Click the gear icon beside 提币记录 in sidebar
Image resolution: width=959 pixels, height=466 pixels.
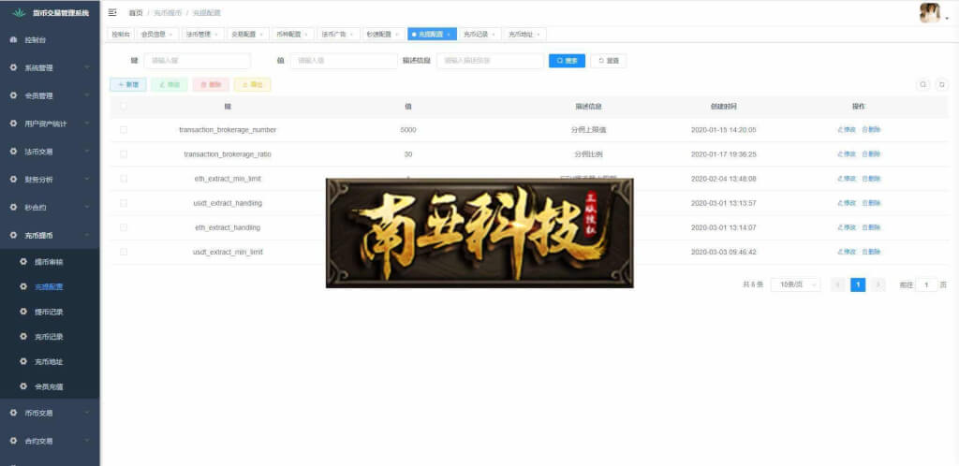pyautogui.click(x=23, y=312)
